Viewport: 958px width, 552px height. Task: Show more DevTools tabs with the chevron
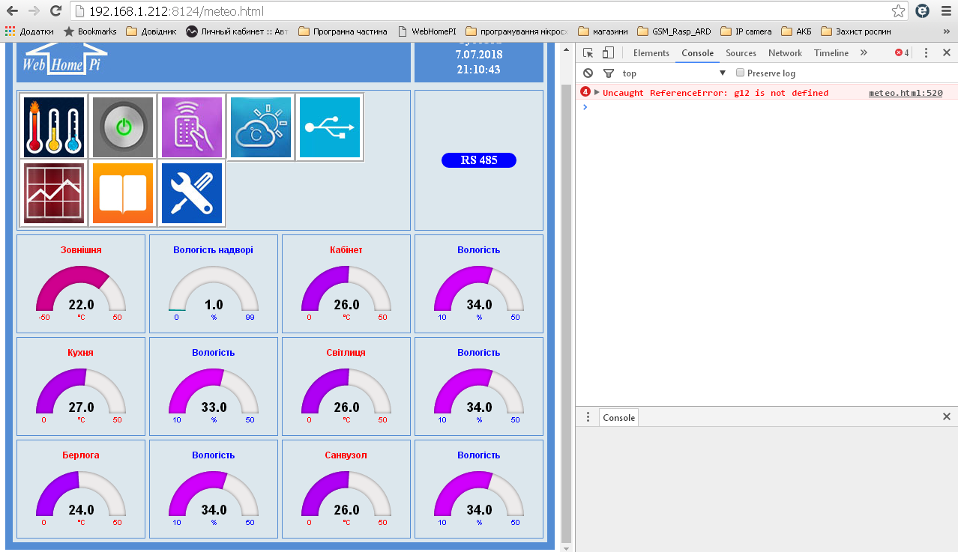(864, 53)
